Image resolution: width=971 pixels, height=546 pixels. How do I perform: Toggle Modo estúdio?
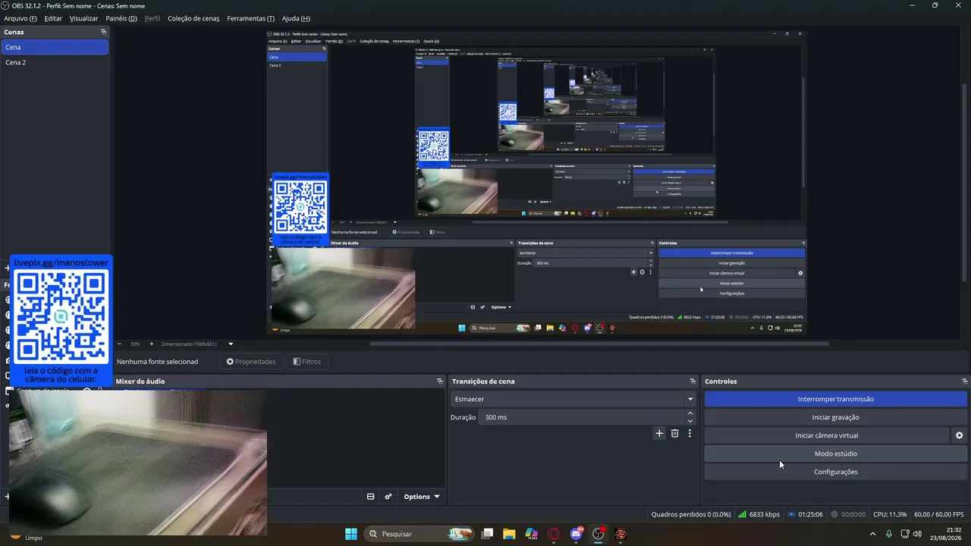pyautogui.click(x=836, y=453)
